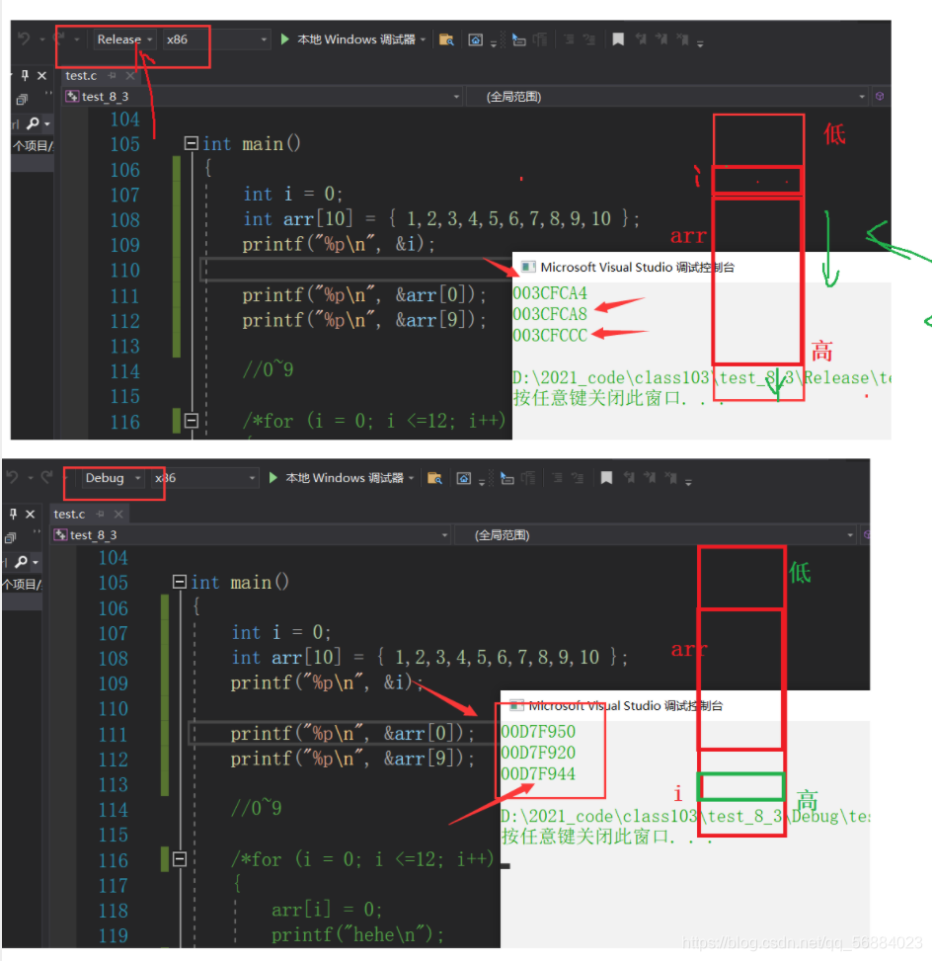932x961 pixels.
Task: Click address 00D7F944 in bottom console output
Action: tap(539, 773)
